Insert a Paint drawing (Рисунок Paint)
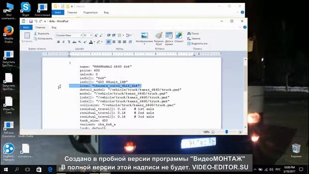Viewport: 309px width, 174px height. [159, 39]
